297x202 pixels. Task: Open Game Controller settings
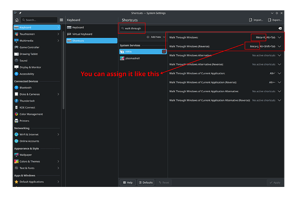click(37, 47)
